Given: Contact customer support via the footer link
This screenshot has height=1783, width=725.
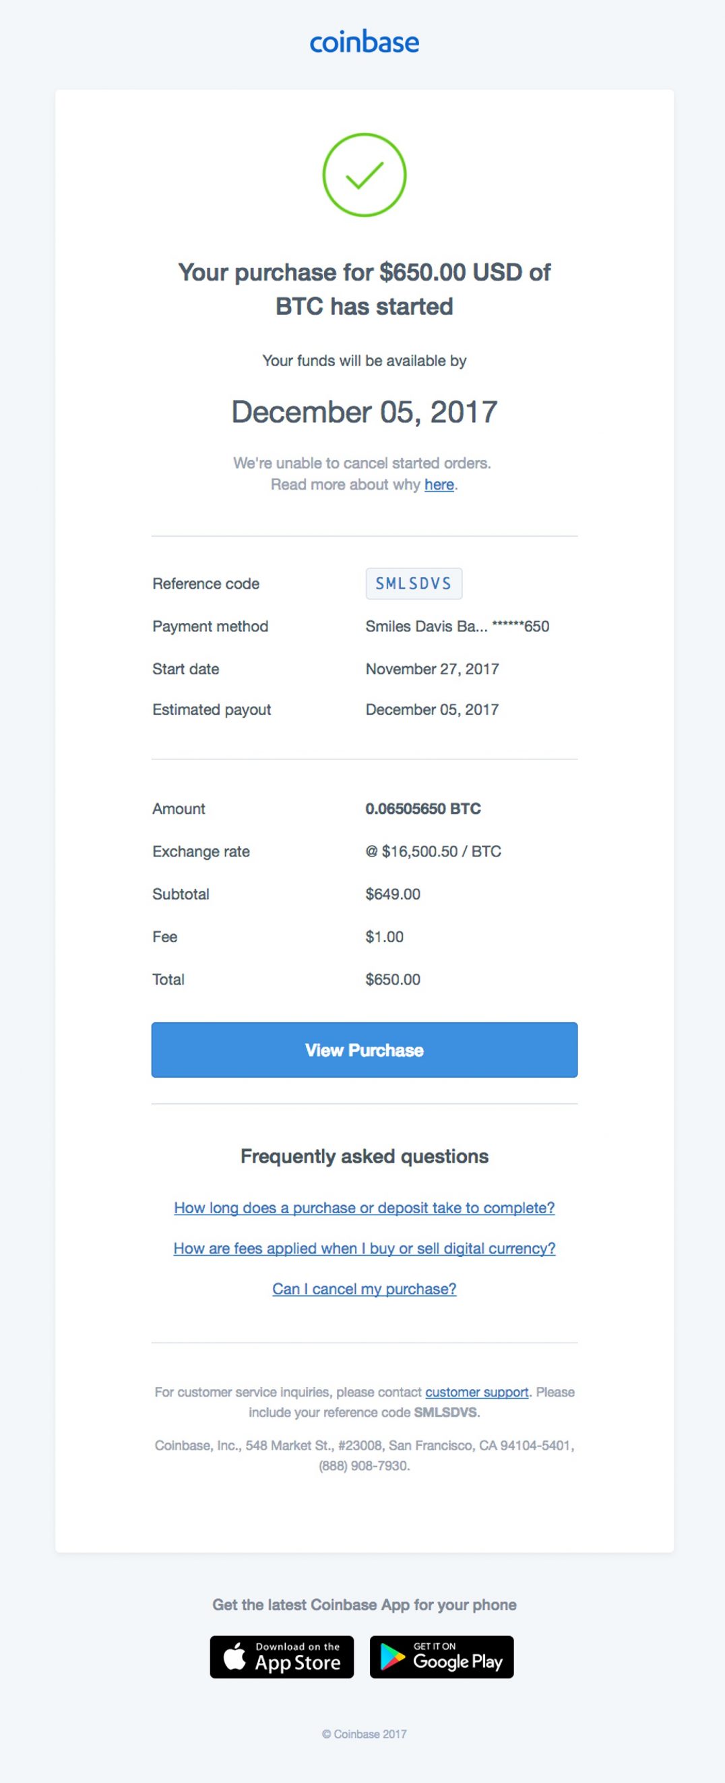Looking at the screenshot, I should [x=476, y=1392].
